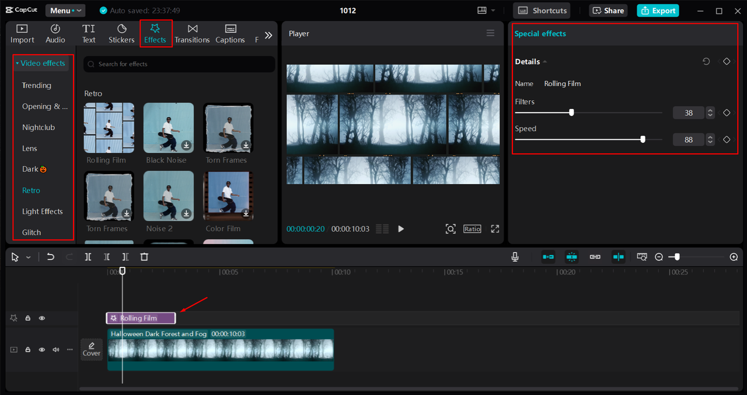This screenshot has width=747, height=395.
Task: Open the Shortcuts panel
Action: (x=542, y=10)
